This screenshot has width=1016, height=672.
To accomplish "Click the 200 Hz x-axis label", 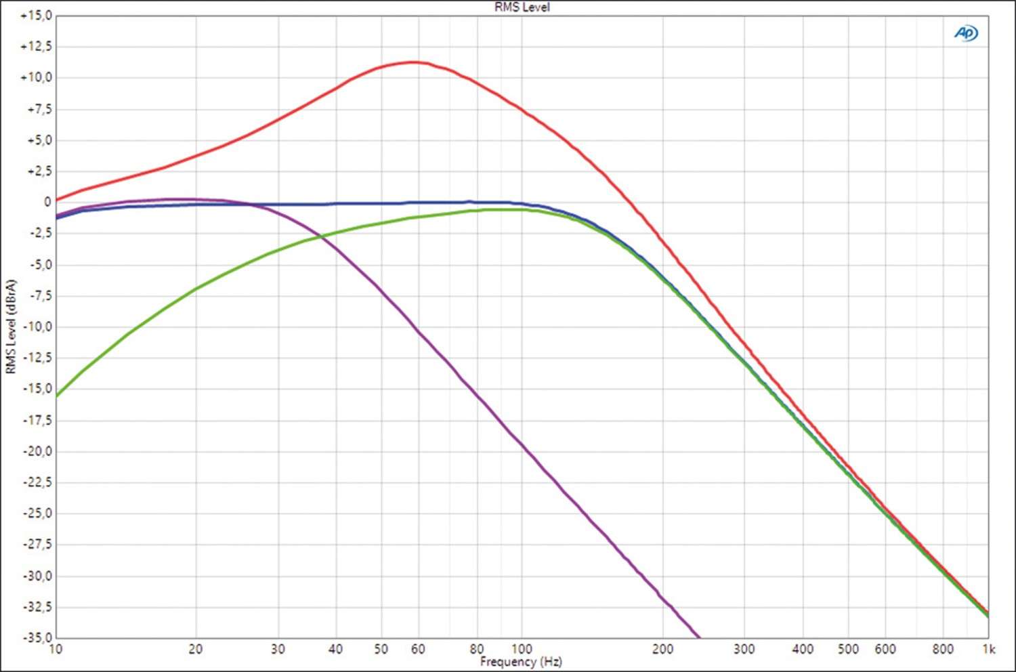I will coord(662,649).
